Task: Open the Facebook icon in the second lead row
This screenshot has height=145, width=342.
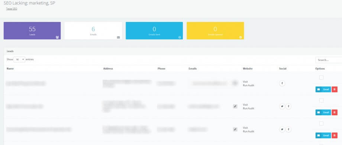Action: click(x=288, y=106)
